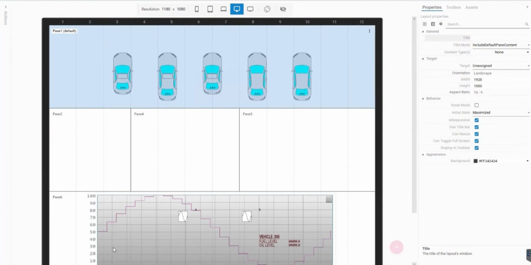Switch to the Toolbox tab
This screenshot has width=531, height=265.
pyautogui.click(x=453, y=8)
